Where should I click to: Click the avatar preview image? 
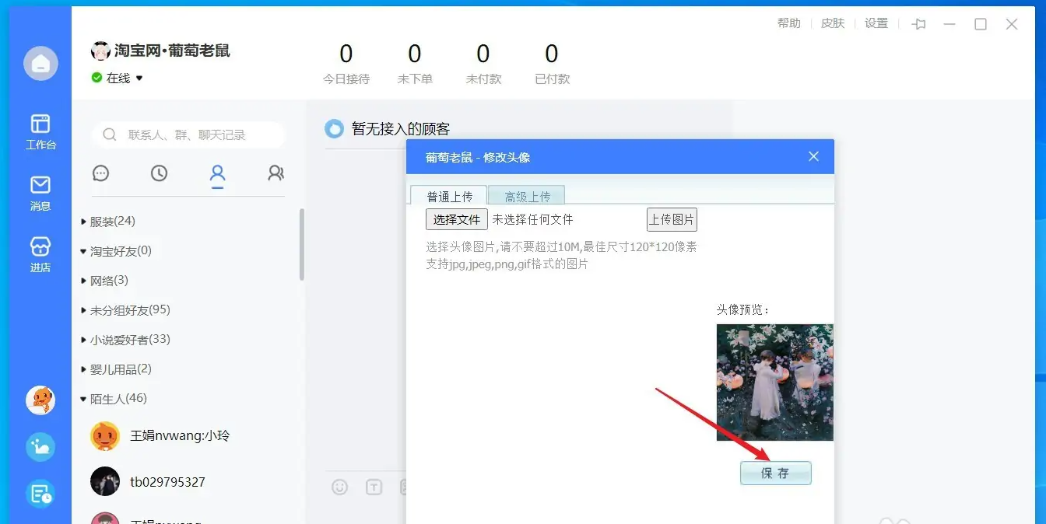774,383
